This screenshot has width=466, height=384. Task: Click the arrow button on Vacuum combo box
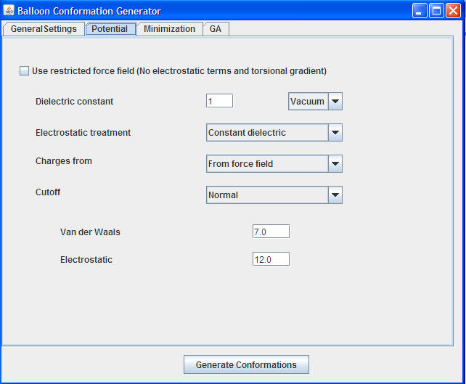click(335, 102)
